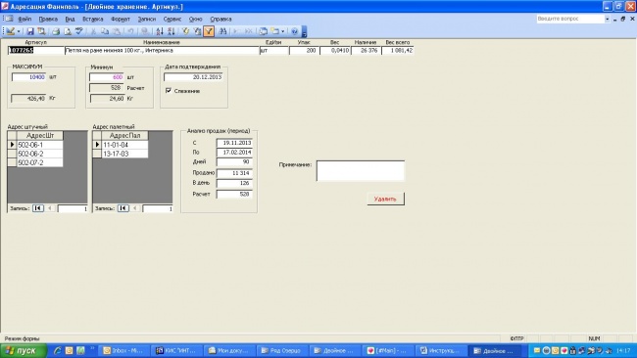The image size is (637, 358).
Task: Expand the New Object dropdown arrow in toolbar
Action: (x=283, y=31)
